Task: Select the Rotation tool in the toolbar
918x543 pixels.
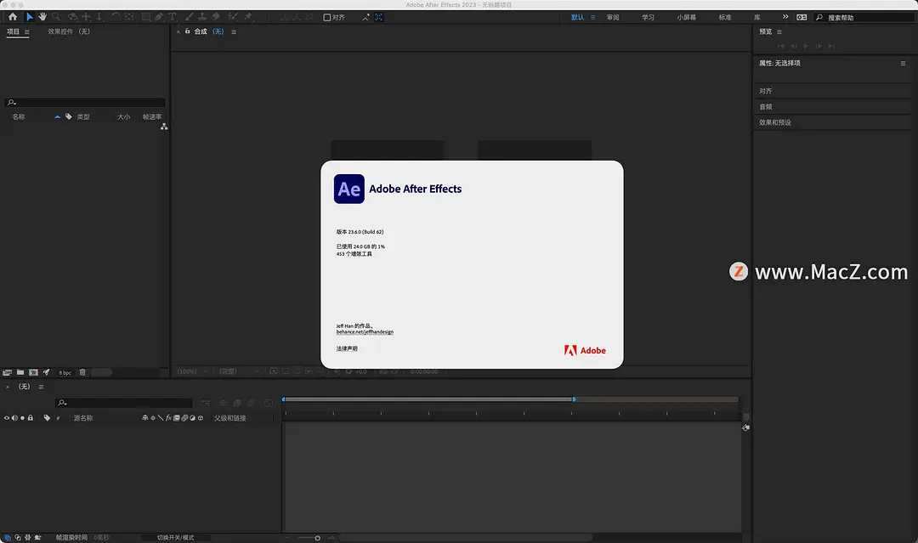Action: click(x=116, y=17)
